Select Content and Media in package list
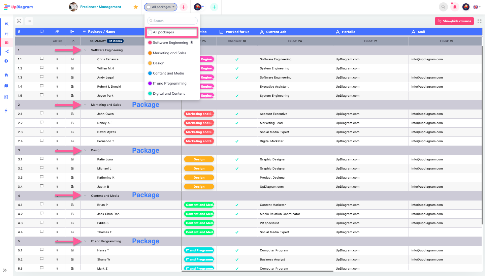This screenshot has height=276, width=485. click(172, 73)
